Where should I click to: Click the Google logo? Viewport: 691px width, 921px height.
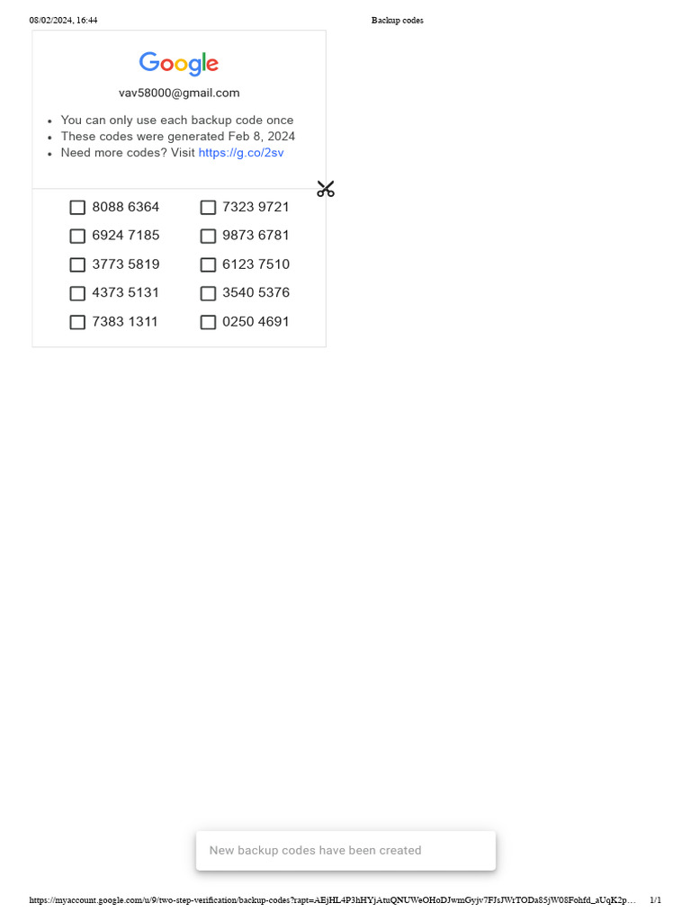[x=179, y=64]
